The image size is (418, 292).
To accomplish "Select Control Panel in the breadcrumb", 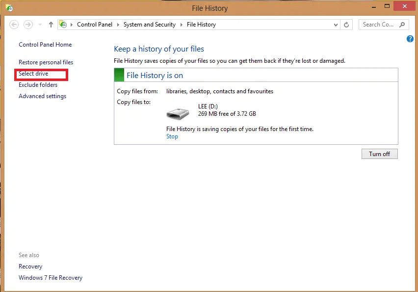I will coord(95,25).
